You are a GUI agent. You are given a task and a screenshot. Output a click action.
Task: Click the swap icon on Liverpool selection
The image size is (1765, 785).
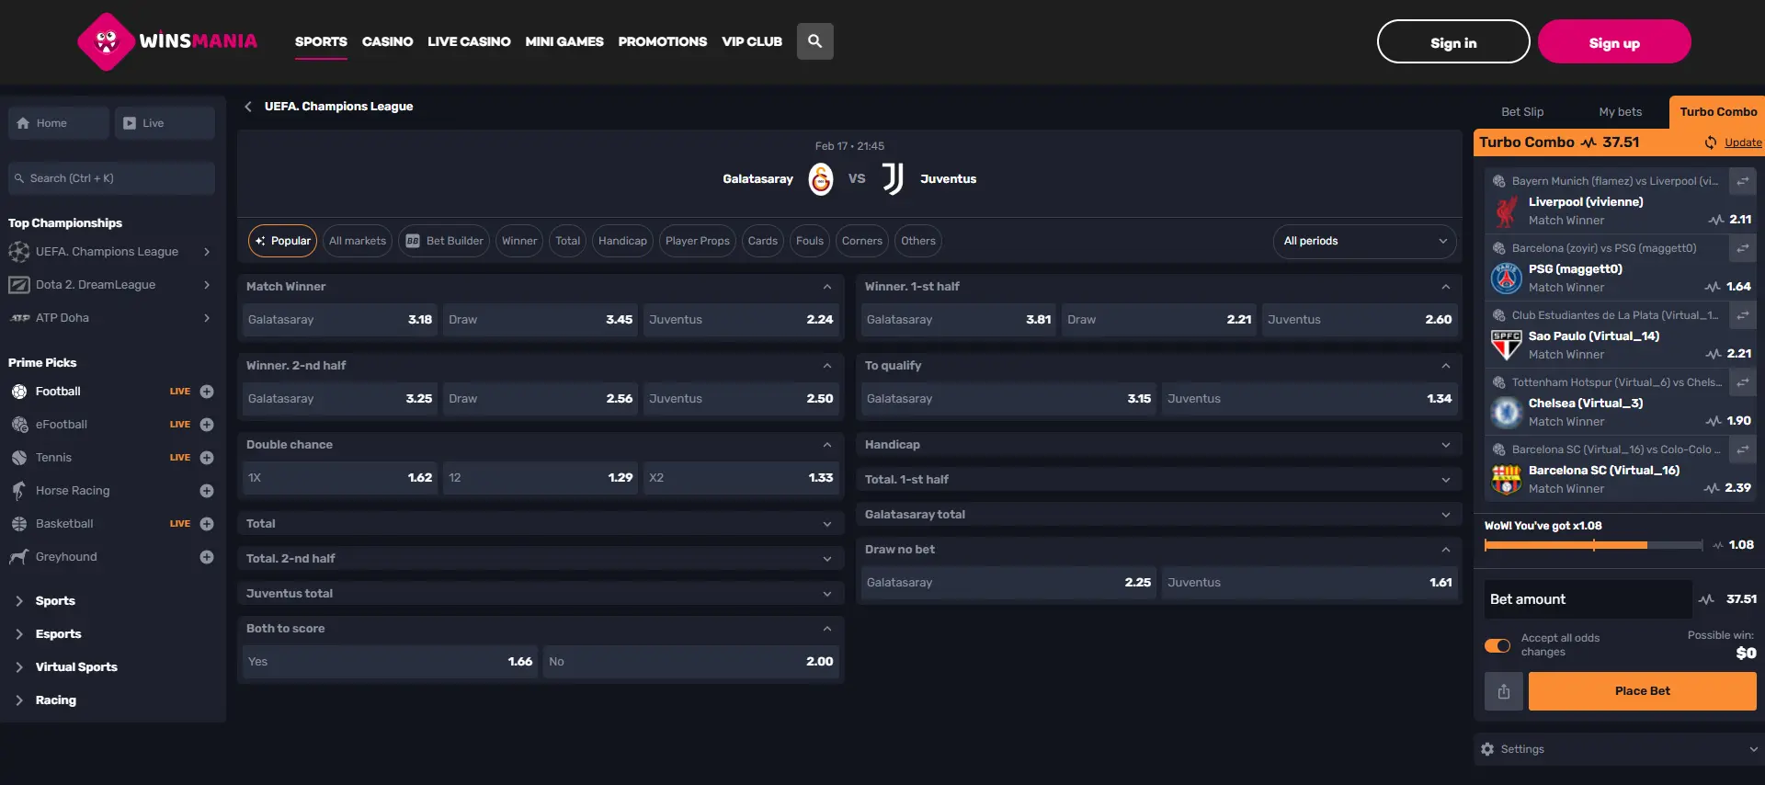click(x=1742, y=181)
